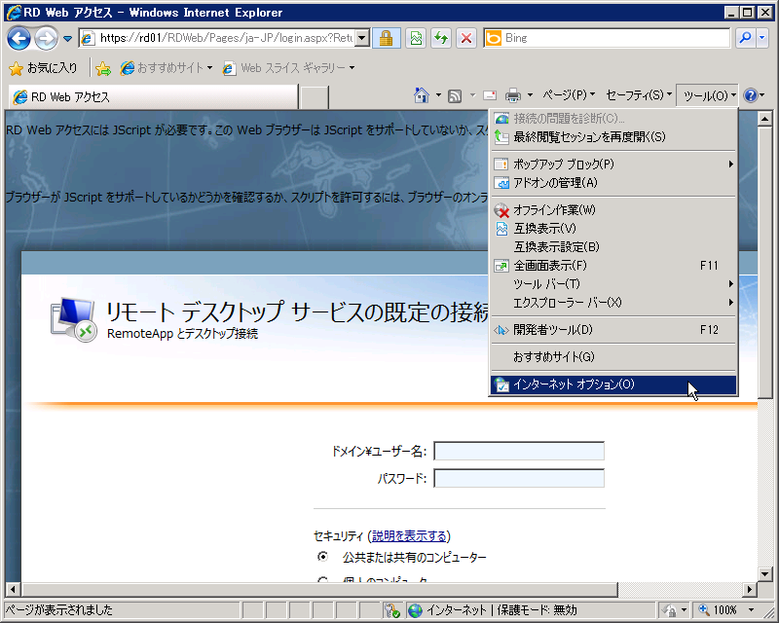Print the page with the printer icon
Screen dimensions: 779x623
[x=513, y=95]
